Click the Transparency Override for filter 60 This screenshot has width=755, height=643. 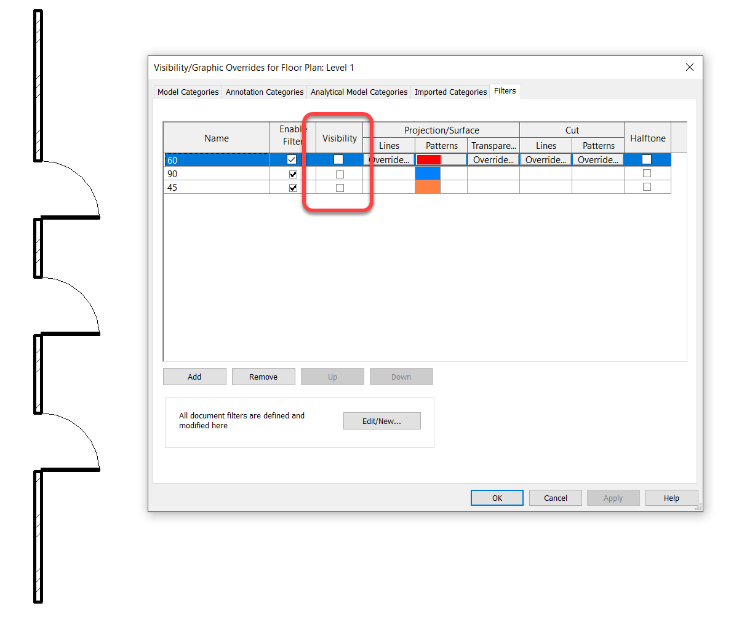tap(493, 159)
